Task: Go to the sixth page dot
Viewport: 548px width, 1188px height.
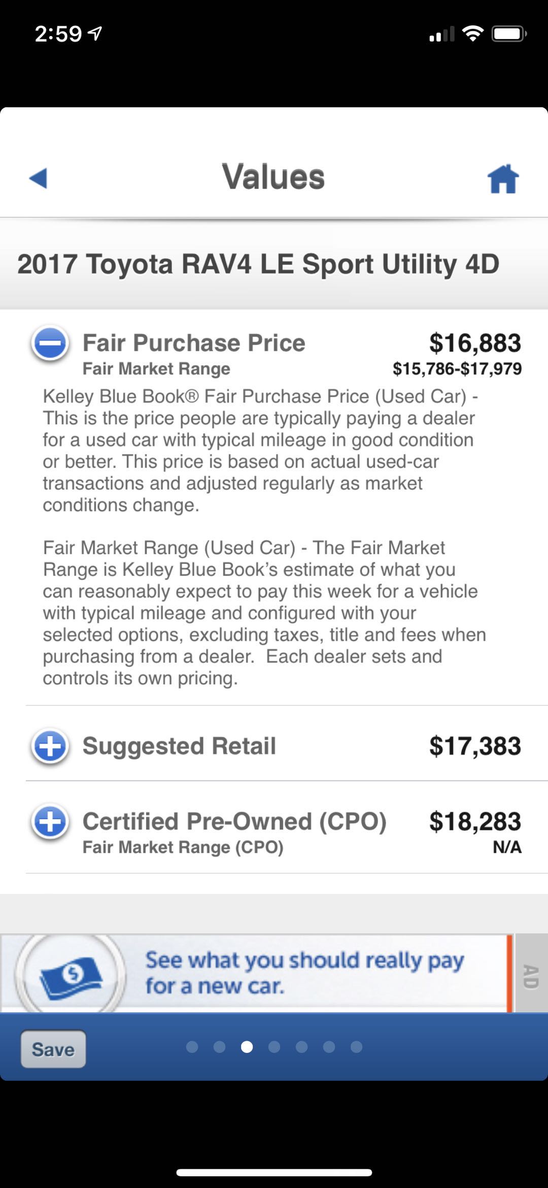Action: pos(329,1047)
